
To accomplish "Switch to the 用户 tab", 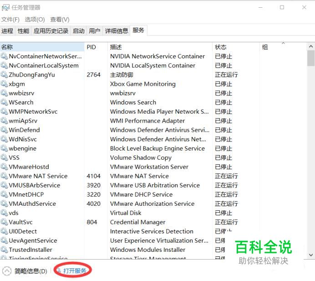I will tap(95, 31).
